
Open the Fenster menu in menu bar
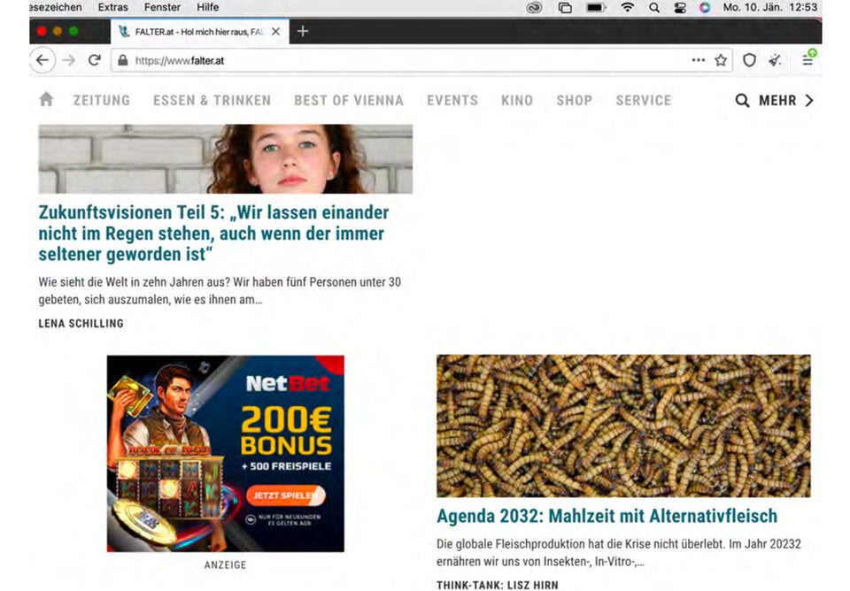162,7
